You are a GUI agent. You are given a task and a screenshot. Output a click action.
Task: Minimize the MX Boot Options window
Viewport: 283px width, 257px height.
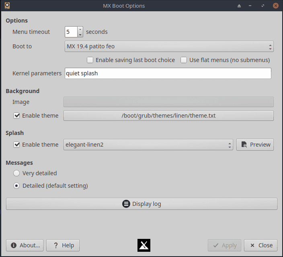(x=250, y=6)
